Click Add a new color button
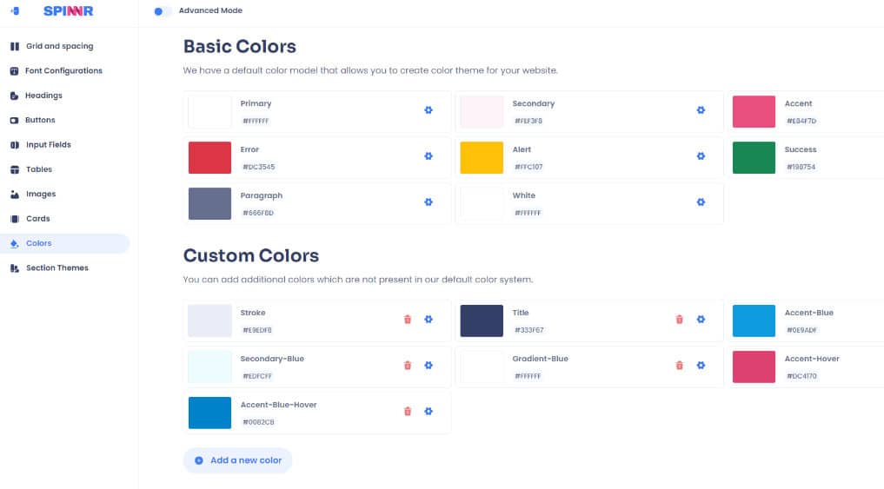The width and height of the screenshot is (884, 489). click(237, 460)
